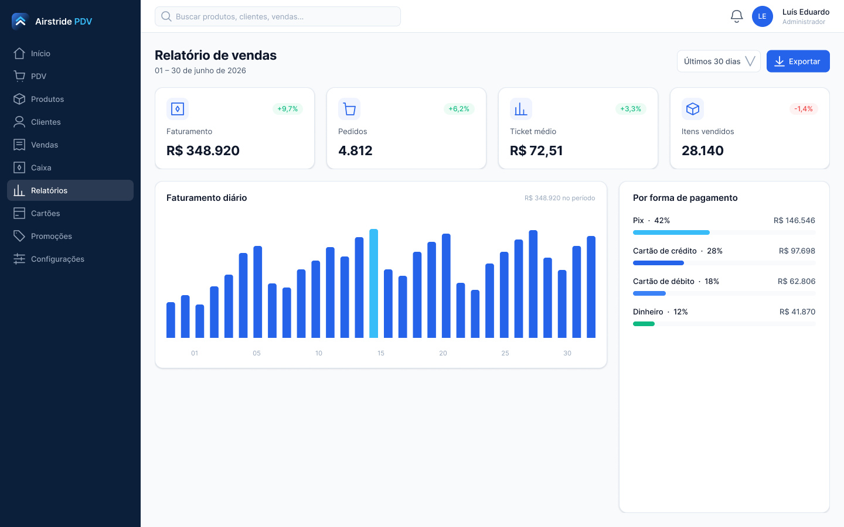Click the R$ 72,51 value
This screenshot has width=844, height=527.
pos(536,150)
